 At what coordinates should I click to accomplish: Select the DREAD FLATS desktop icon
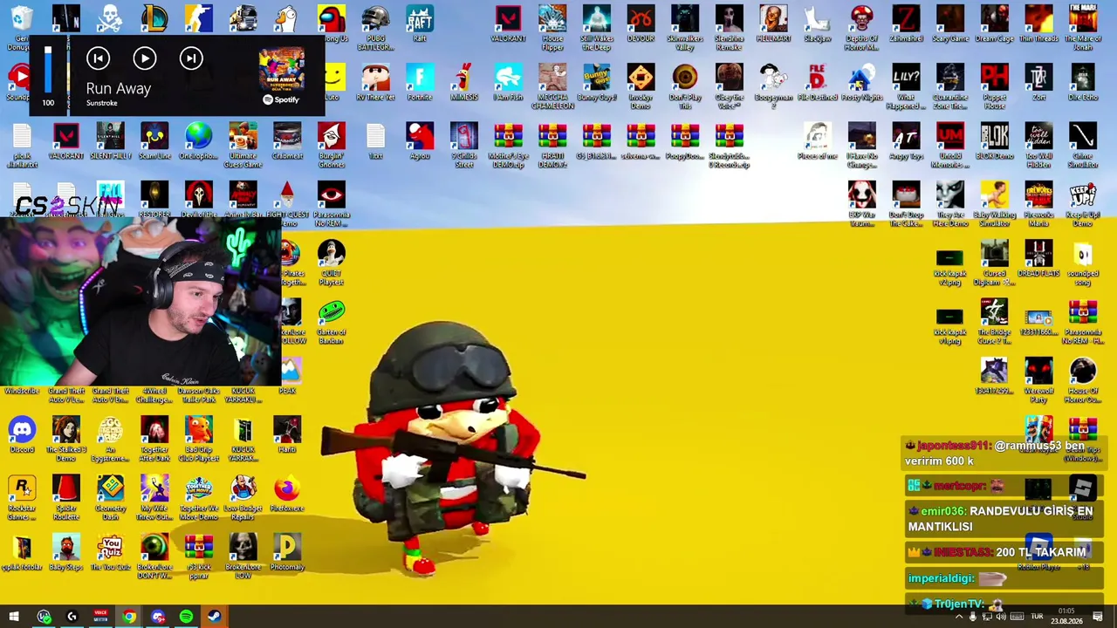(x=1038, y=258)
